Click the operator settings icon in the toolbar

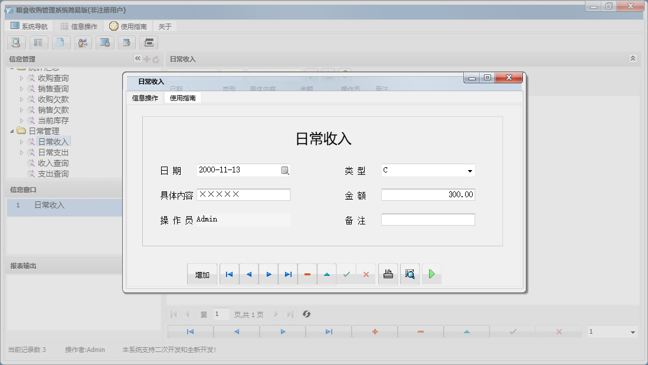83,43
